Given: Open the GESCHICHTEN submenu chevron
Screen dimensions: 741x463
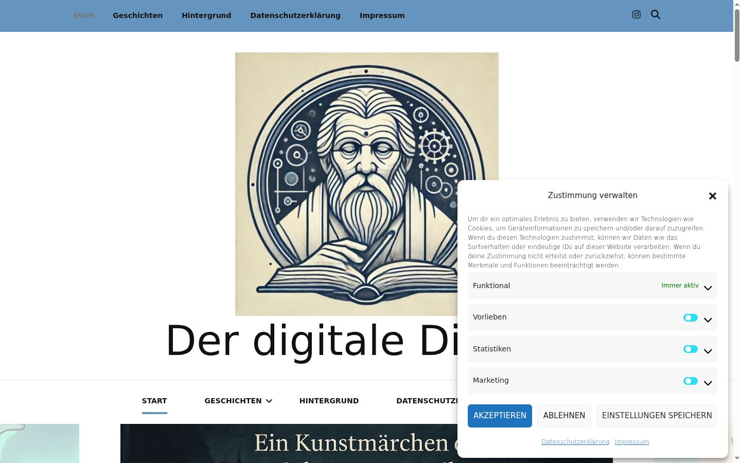Looking at the screenshot, I should coord(269,401).
